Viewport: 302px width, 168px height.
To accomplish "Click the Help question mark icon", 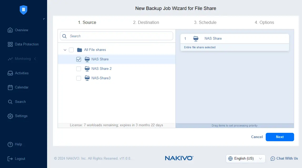I will click(x=10, y=144).
